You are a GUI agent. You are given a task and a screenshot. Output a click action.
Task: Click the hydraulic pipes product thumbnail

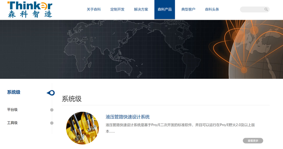click(82, 128)
